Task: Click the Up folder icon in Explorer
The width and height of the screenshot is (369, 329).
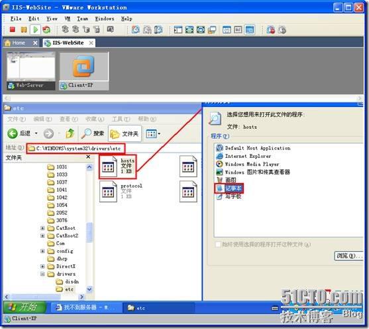Action: pyautogui.click(x=70, y=133)
